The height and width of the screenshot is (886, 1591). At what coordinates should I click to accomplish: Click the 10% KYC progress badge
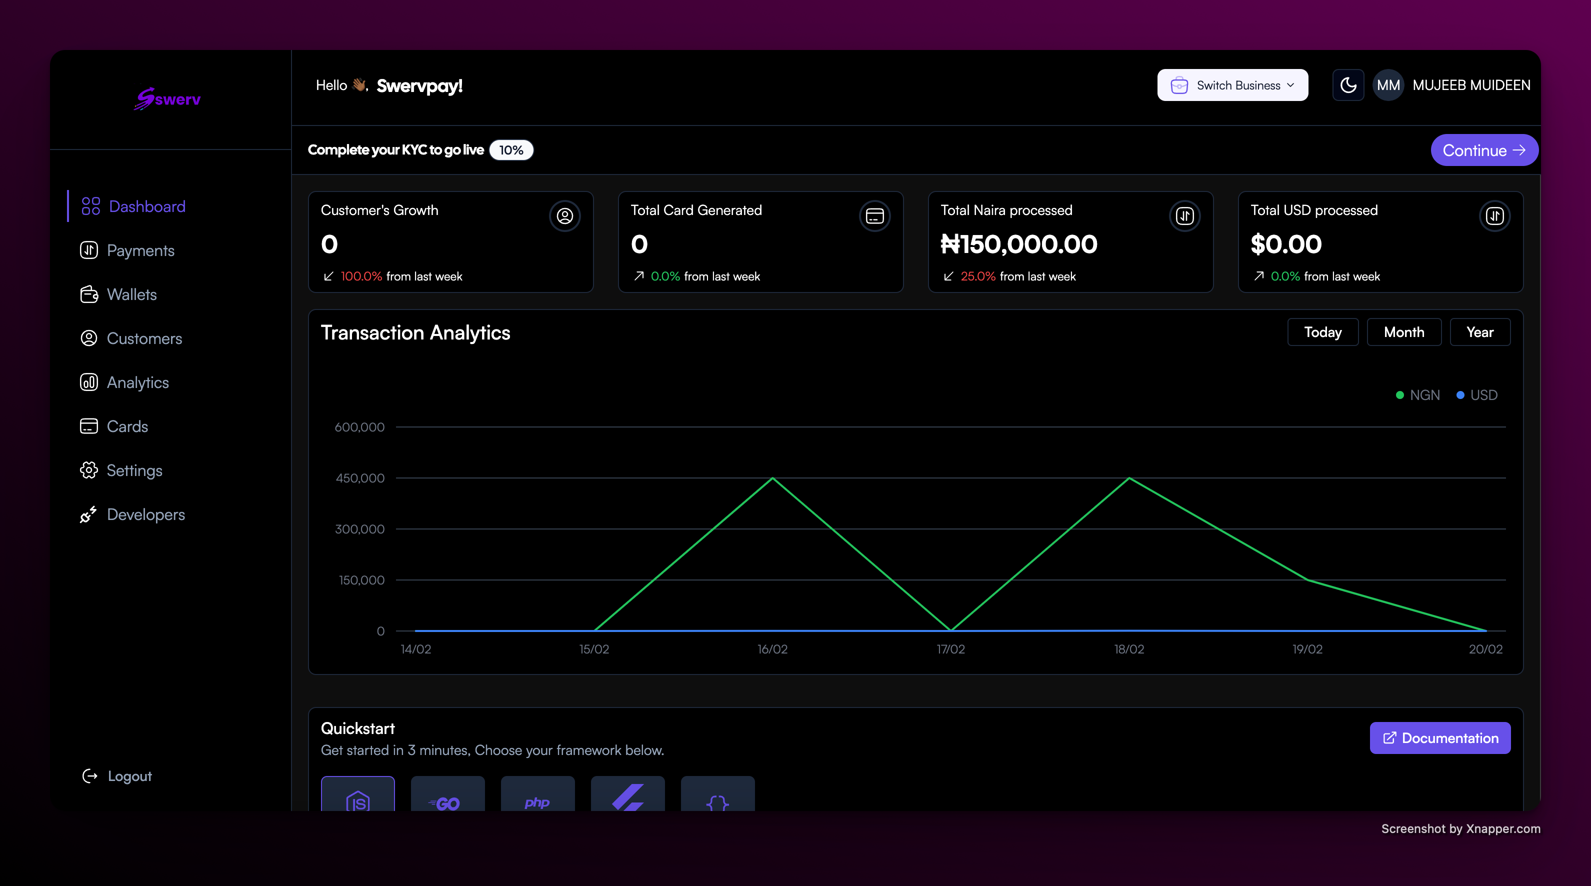[511, 149]
